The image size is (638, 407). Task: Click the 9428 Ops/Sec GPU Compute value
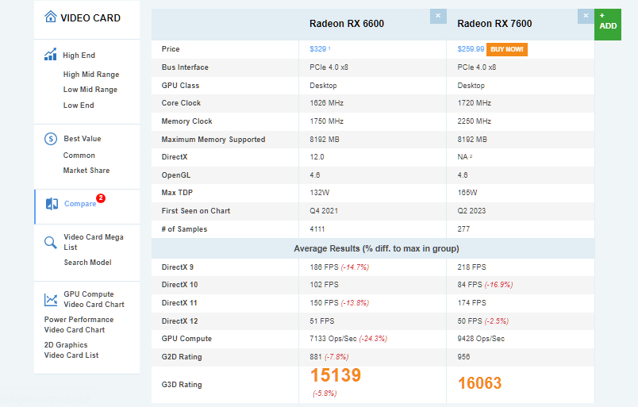coord(481,339)
